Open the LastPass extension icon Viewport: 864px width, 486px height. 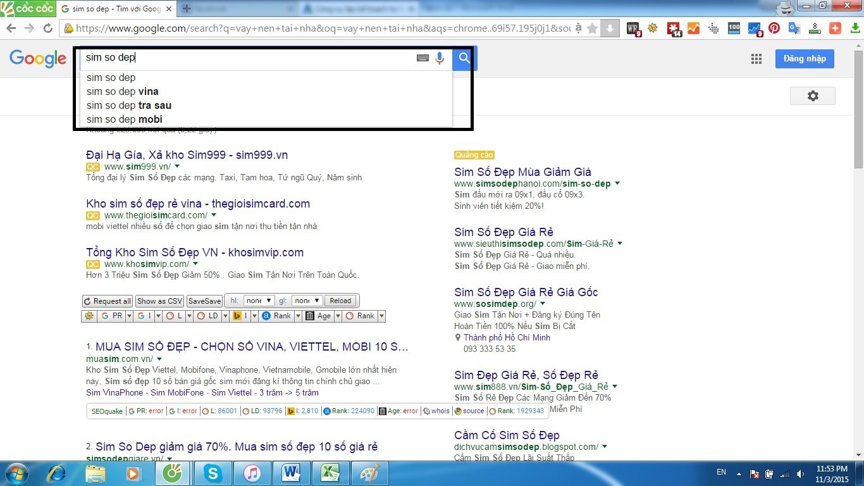click(x=674, y=28)
